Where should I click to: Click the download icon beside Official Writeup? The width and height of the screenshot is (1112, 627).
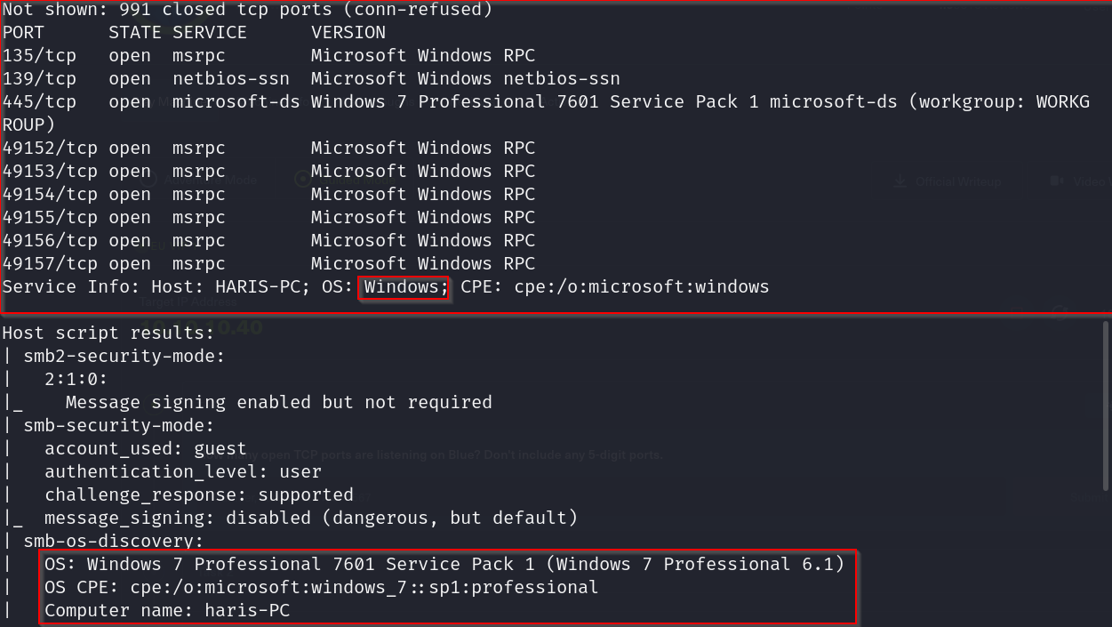[x=901, y=181]
